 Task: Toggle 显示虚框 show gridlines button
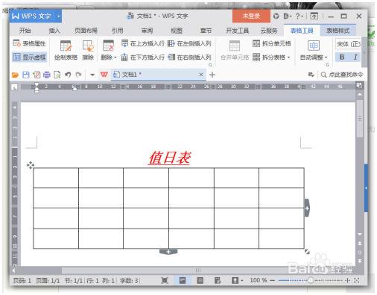click(29, 57)
